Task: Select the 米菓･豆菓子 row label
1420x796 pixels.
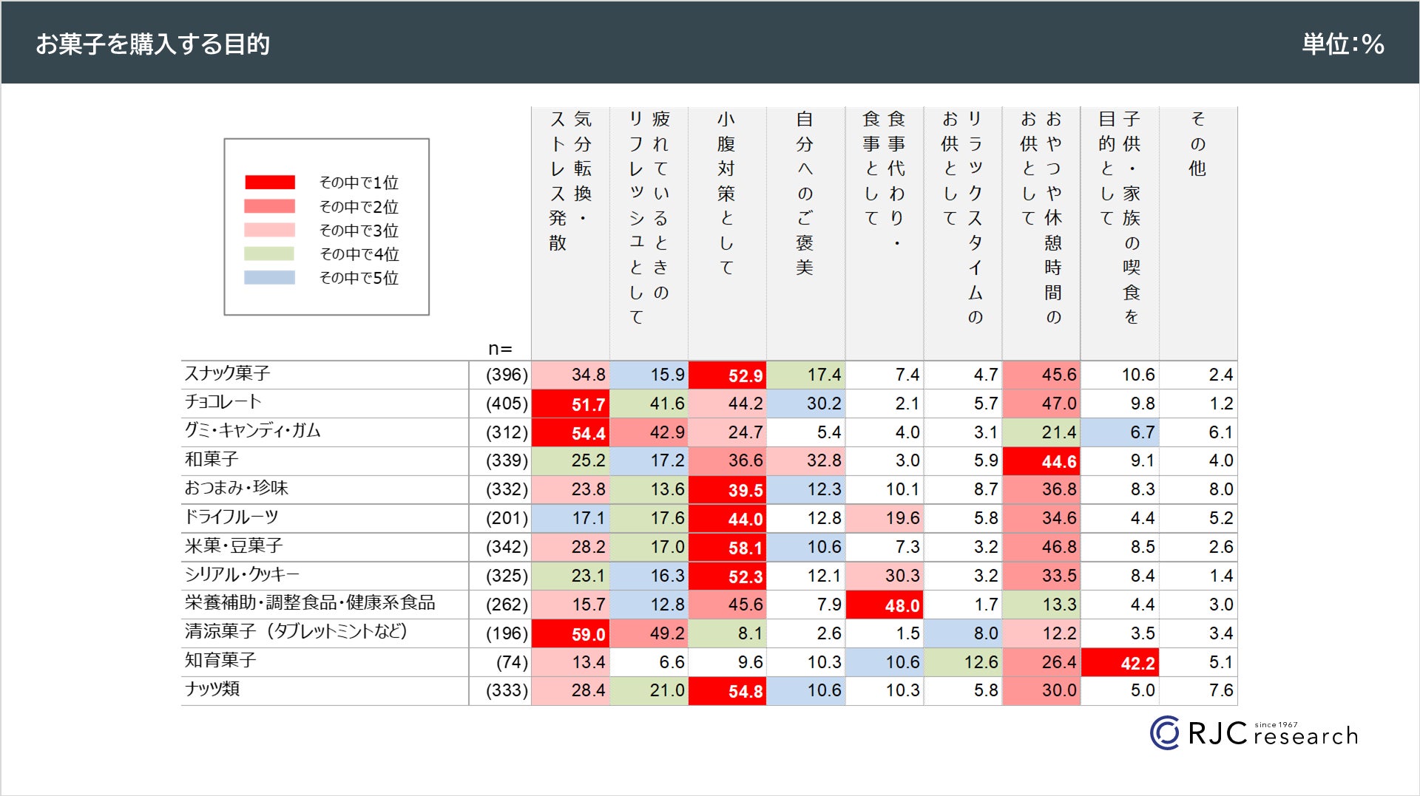Action: click(x=234, y=546)
